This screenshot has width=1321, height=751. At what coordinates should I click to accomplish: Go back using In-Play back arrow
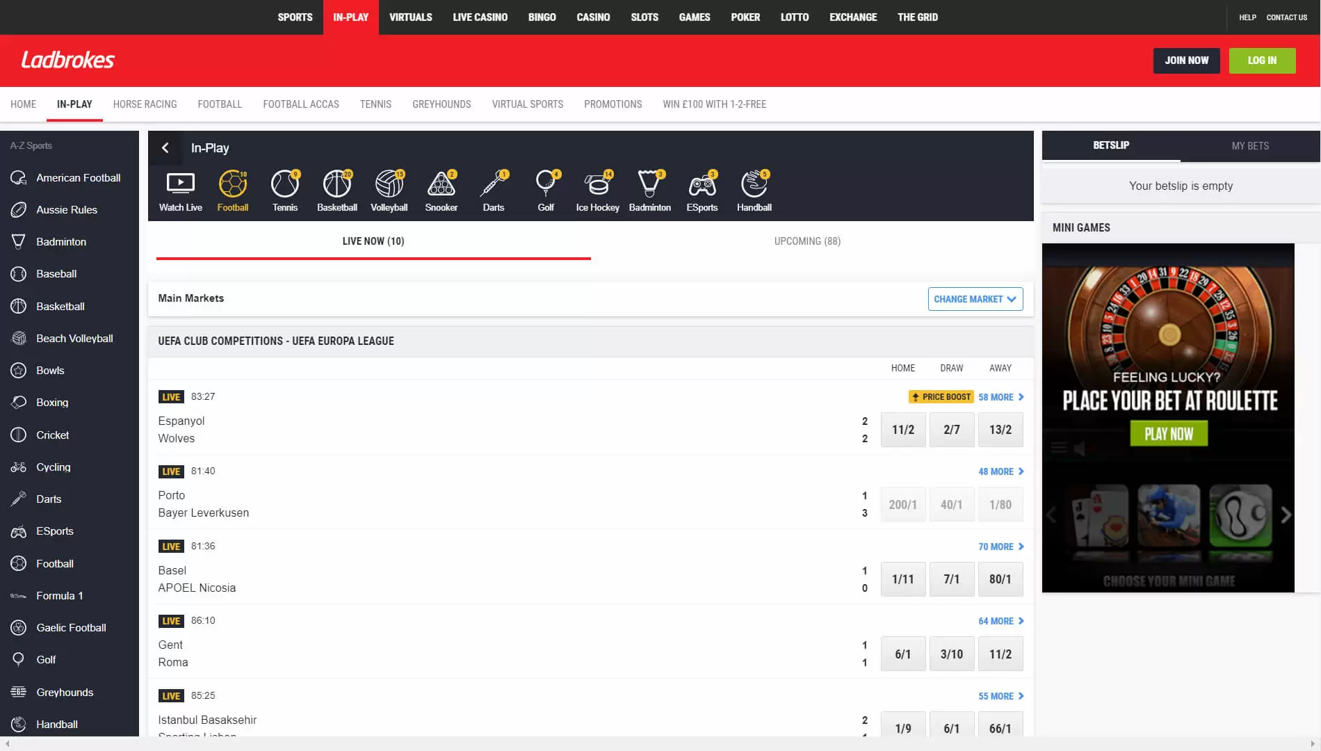tap(165, 148)
